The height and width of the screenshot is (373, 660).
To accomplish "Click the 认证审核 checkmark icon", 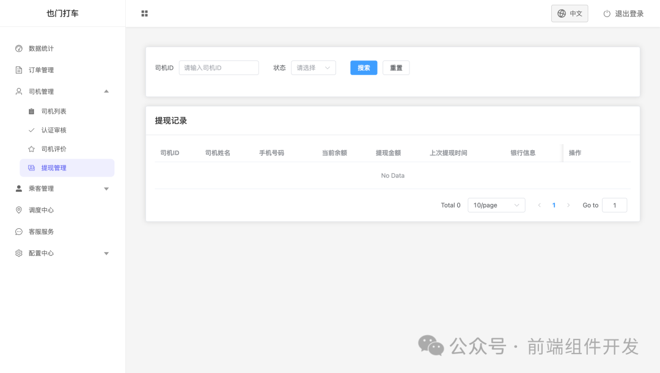I will [x=32, y=130].
